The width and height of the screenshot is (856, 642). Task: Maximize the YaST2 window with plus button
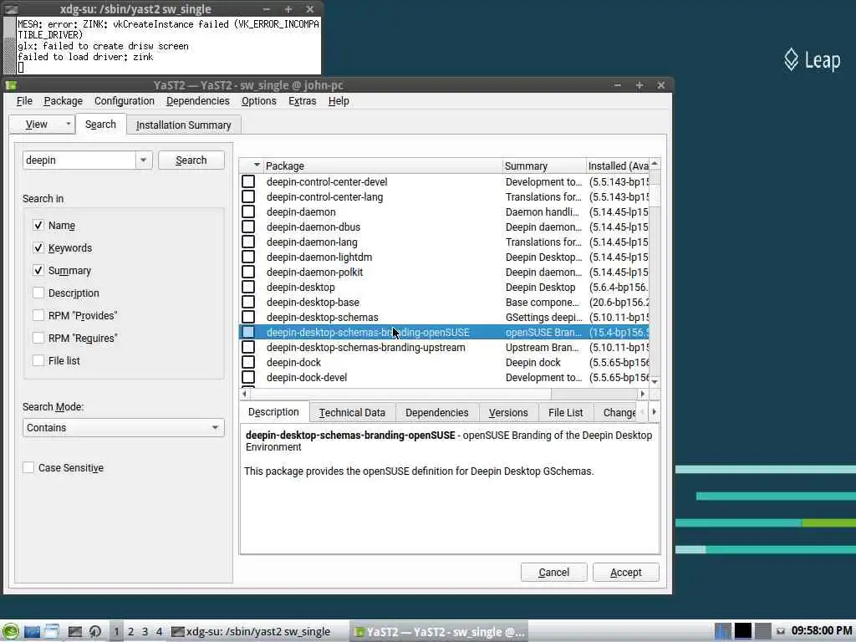639,85
